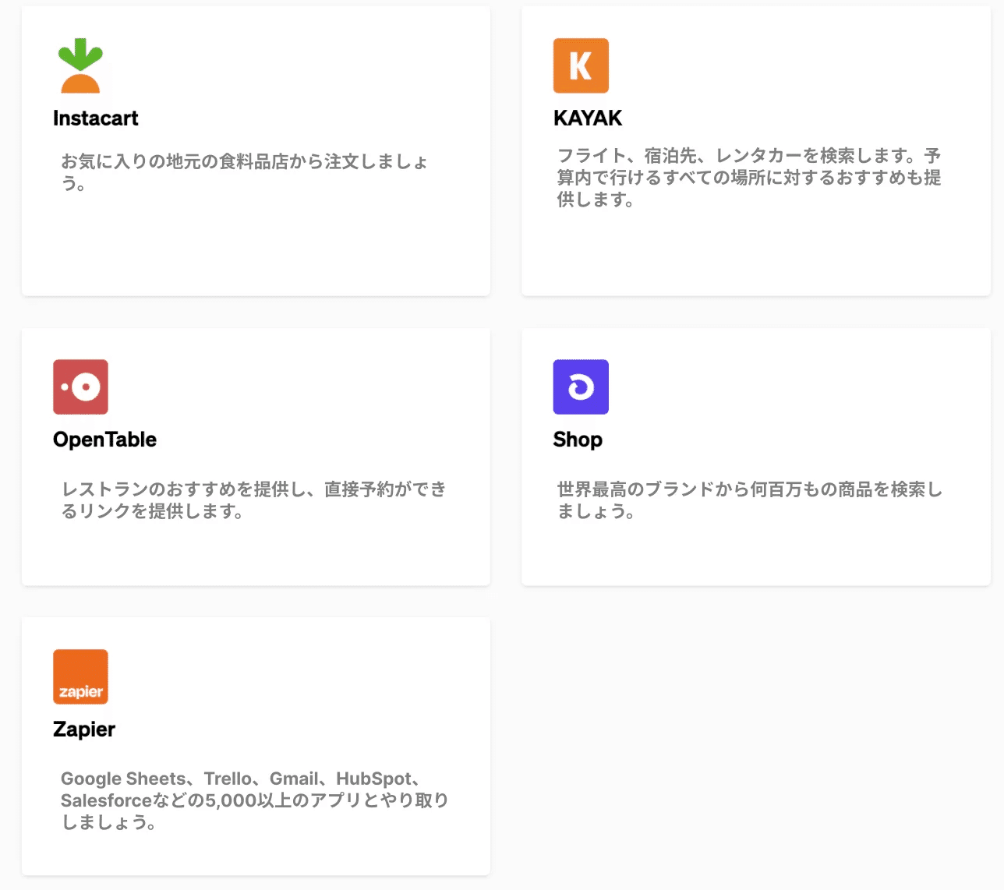Select the red OpenTable logo icon

click(80, 387)
